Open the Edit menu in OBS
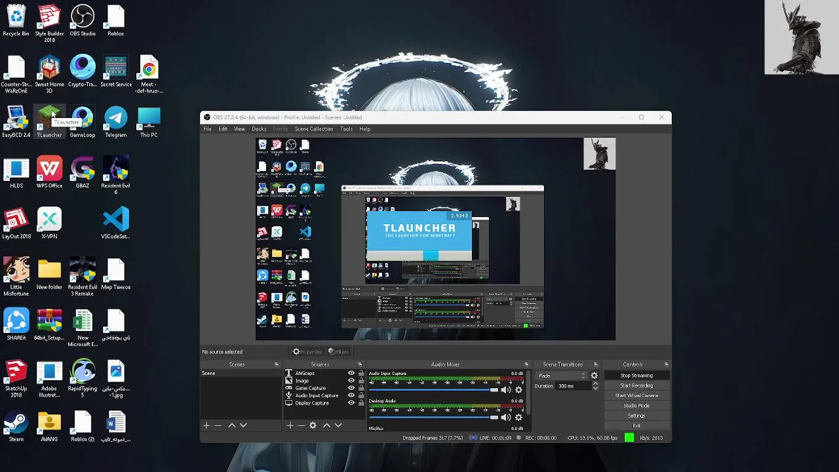 tap(223, 129)
